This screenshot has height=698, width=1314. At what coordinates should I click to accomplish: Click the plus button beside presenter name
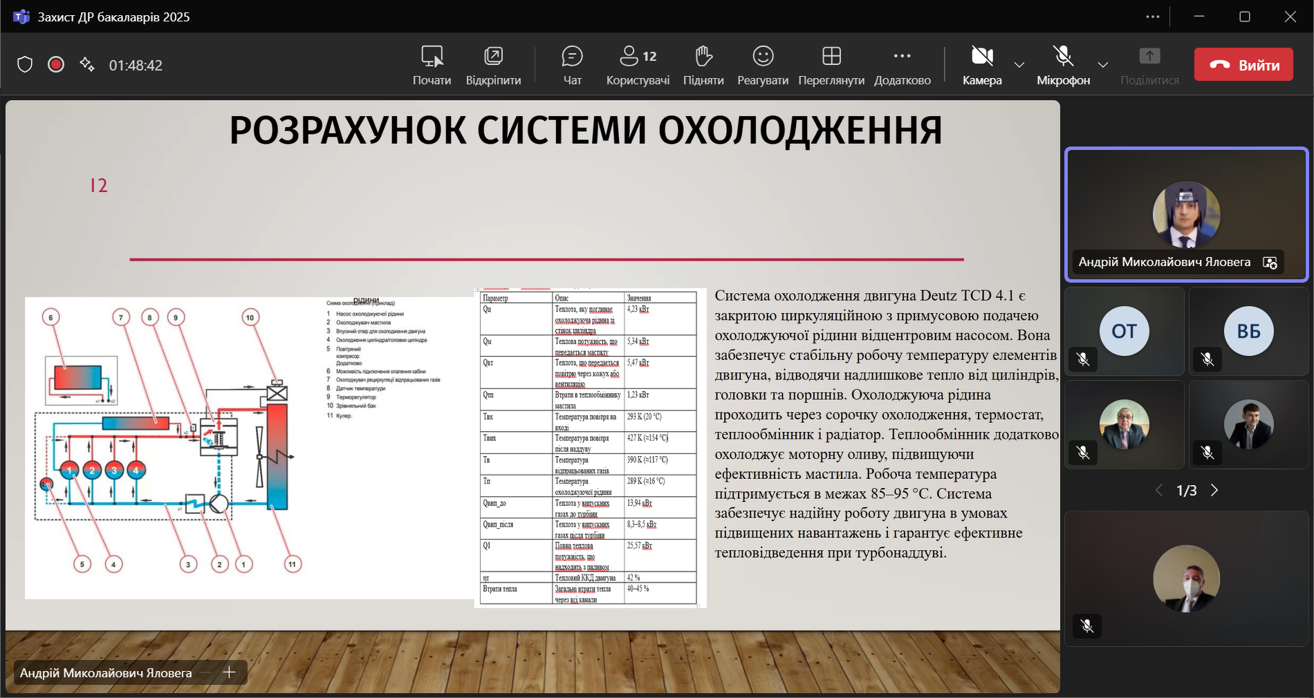click(230, 672)
